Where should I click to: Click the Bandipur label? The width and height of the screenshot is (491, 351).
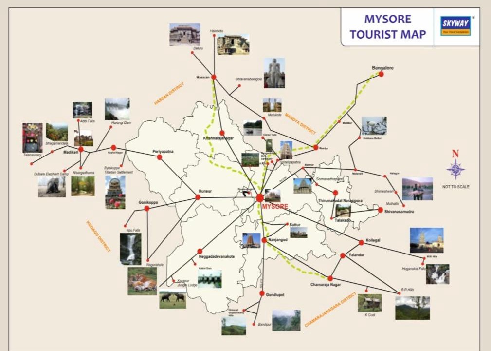coord(264,324)
